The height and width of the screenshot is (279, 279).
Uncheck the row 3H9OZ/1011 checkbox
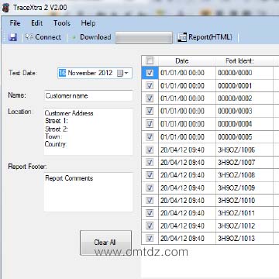[x=150, y=213]
